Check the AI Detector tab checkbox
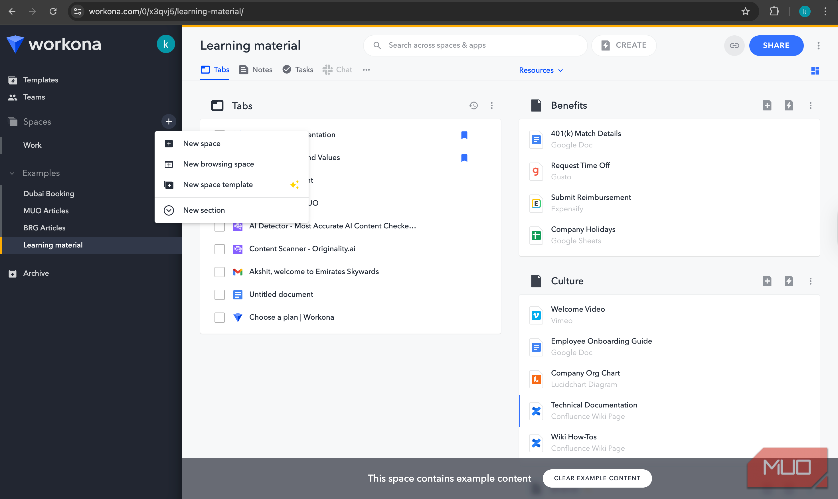 220,226
